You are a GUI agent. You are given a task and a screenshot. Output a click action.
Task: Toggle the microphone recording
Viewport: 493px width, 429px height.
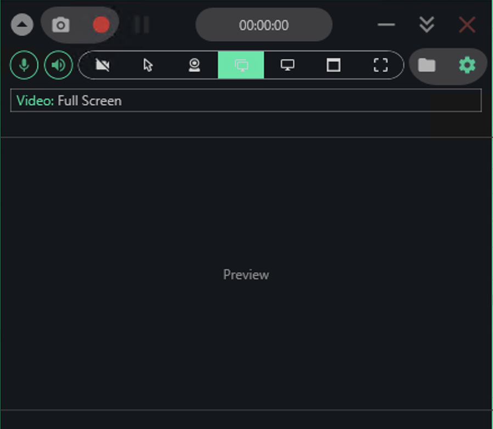coord(24,65)
